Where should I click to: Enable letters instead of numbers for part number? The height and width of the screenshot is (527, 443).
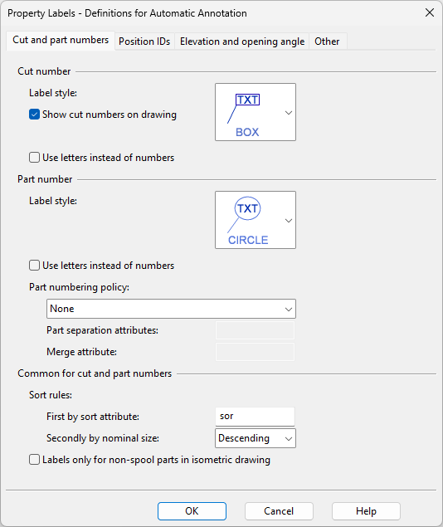pyautogui.click(x=34, y=266)
